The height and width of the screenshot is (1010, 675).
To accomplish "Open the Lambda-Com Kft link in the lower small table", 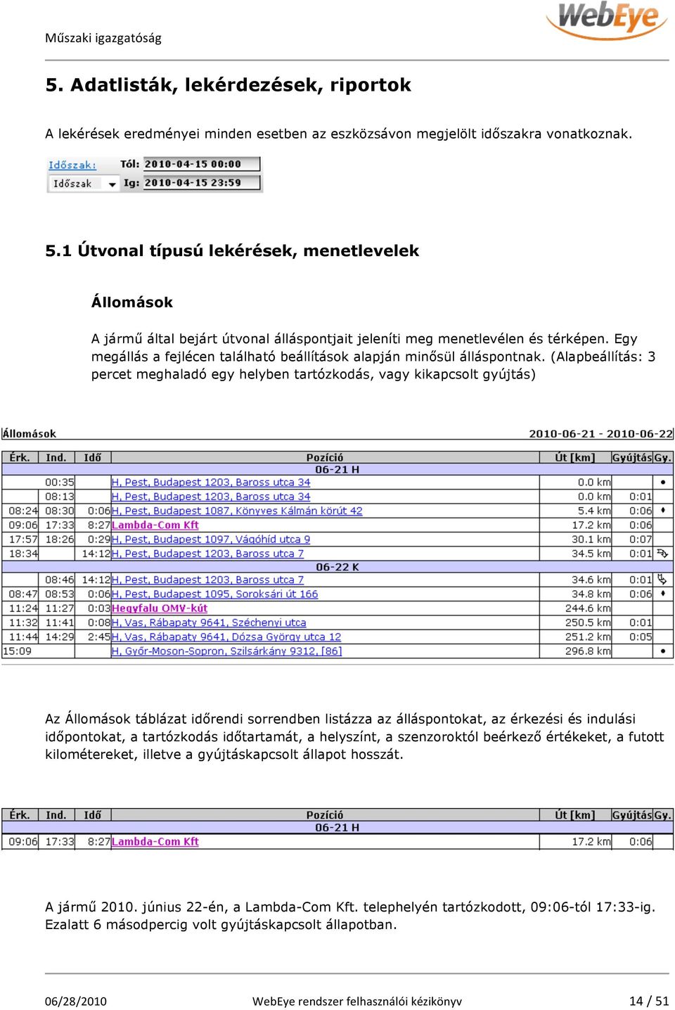I will [x=155, y=841].
